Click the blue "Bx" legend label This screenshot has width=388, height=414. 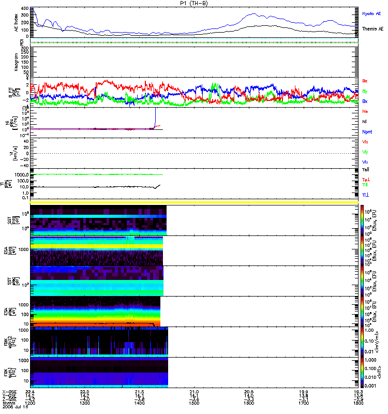click(x=365, y=101)
